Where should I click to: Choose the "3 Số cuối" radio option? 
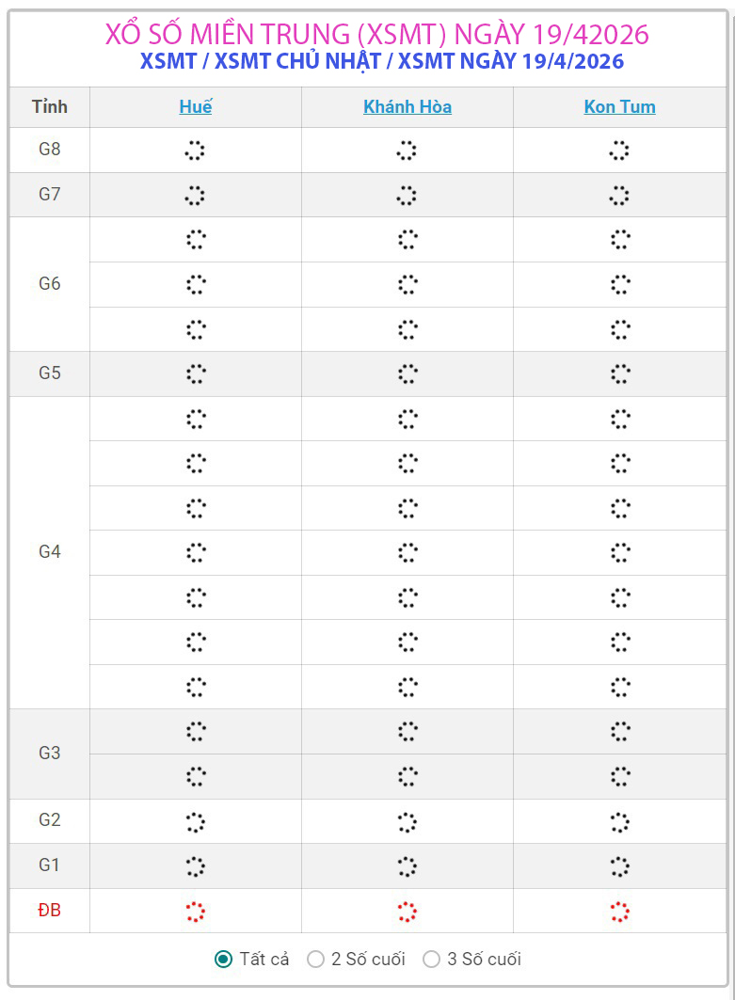[x=432, y=959]
